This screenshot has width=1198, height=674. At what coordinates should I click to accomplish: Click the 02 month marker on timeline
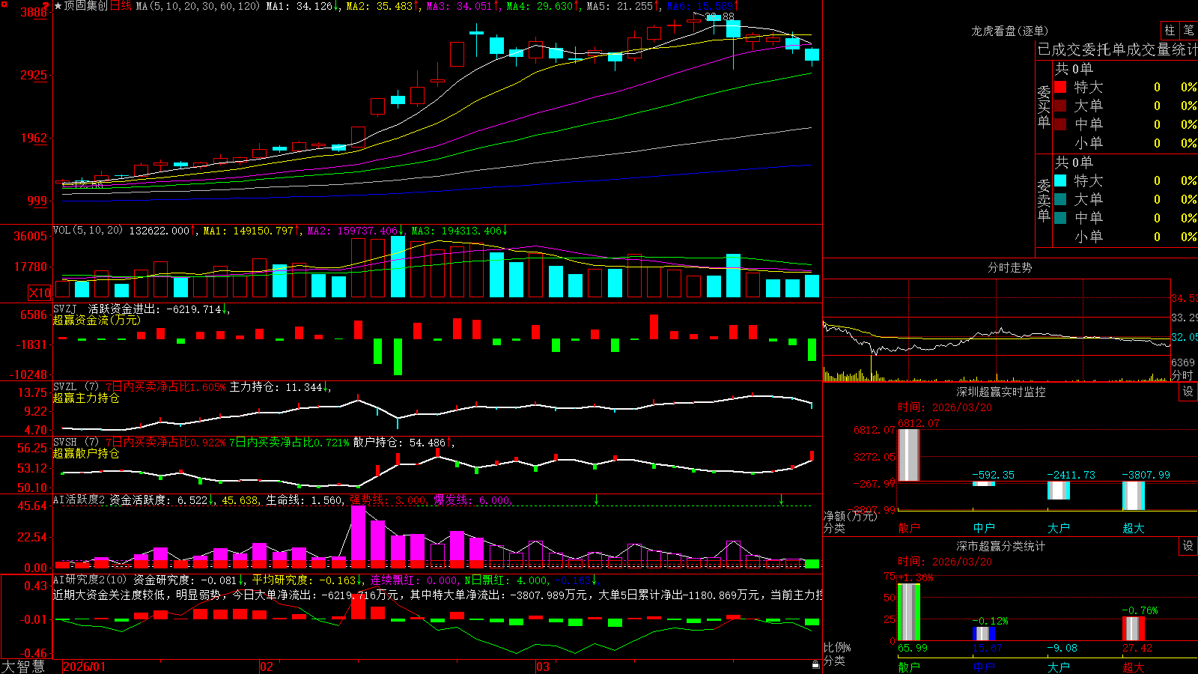[x=266, y=667]
